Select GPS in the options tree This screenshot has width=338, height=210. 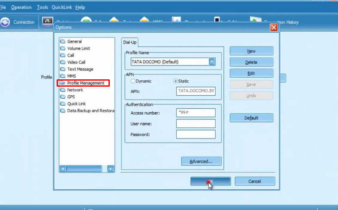pos(71,97)
